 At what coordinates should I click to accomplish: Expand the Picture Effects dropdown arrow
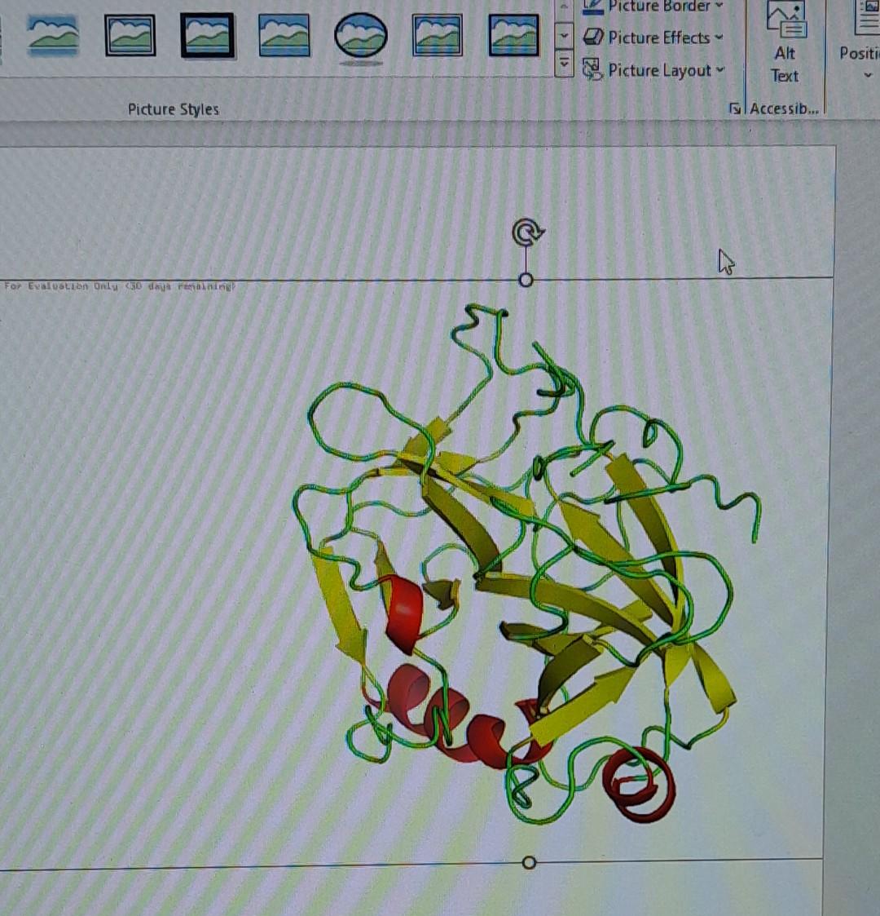(x=719, y=38)
